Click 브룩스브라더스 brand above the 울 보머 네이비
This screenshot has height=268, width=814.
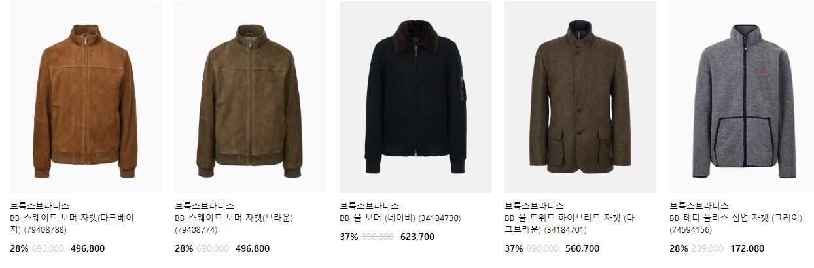(x=370, y=206)
